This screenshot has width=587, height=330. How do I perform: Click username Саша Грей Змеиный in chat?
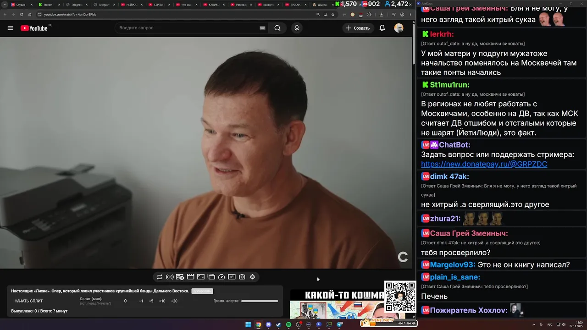[x=469, y=233]
